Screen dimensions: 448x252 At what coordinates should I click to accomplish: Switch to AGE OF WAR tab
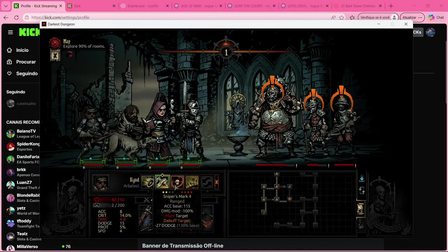point(198,6)
